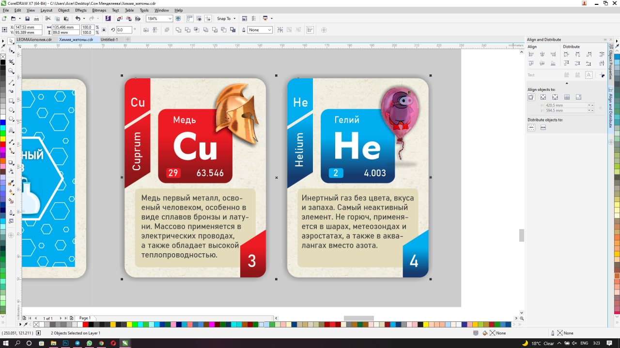The width and height of the screenshot is (620, 348).
Task: Toggle Align objects to Page center
Action: pyautogui.click(x=555, y=97)
